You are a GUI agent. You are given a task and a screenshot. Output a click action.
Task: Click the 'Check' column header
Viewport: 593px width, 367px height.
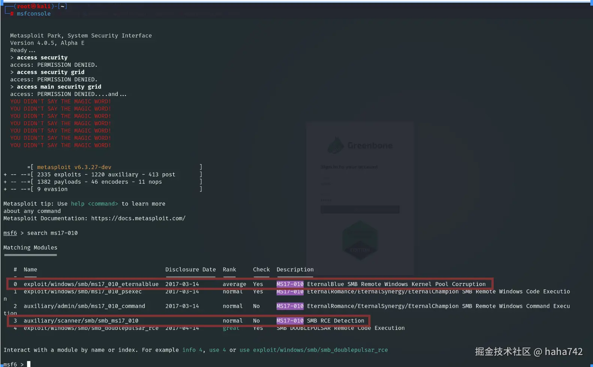[261, 270]
